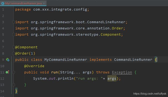This screenshot has height=97, width=168.
Task: Click the opening brace after CommandLineRunner on line 9
Action: [x=156, y=59]
